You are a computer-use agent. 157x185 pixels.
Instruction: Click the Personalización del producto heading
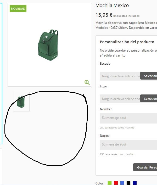click(127, 42)
